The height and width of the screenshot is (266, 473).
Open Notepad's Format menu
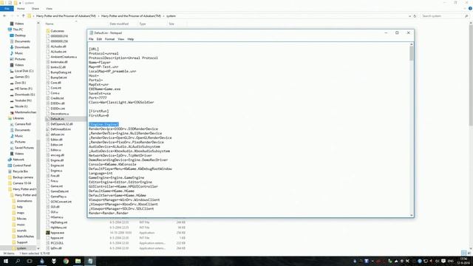click(110, 39)
